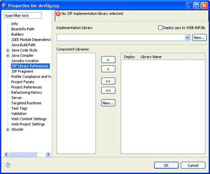
Task: Select Java Code Style entry
Action: (24, 50)
